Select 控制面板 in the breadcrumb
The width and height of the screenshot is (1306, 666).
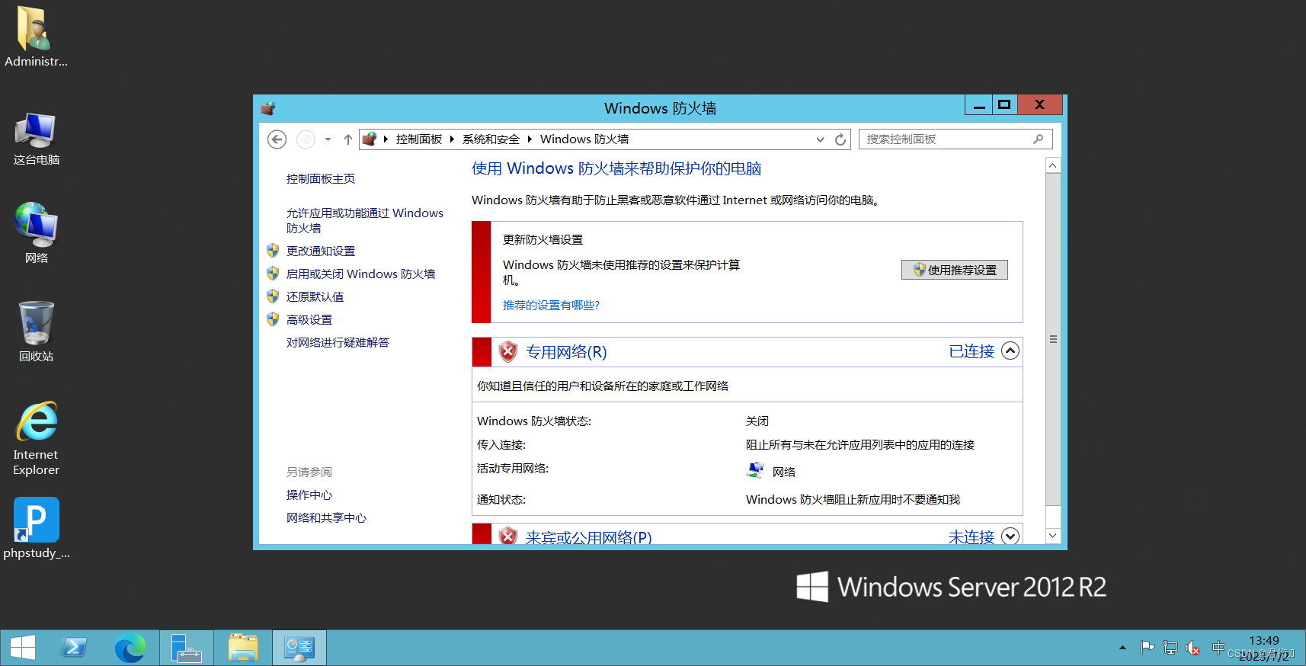[419, 139]
